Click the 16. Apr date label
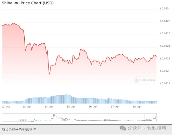 pyautogui.click(x=93, y=106)
